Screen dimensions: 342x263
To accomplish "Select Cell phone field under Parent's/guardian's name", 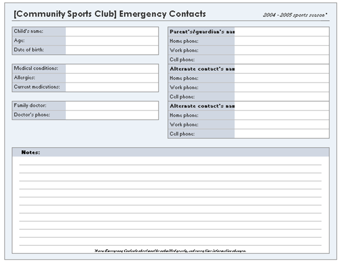I will (281, 60).
